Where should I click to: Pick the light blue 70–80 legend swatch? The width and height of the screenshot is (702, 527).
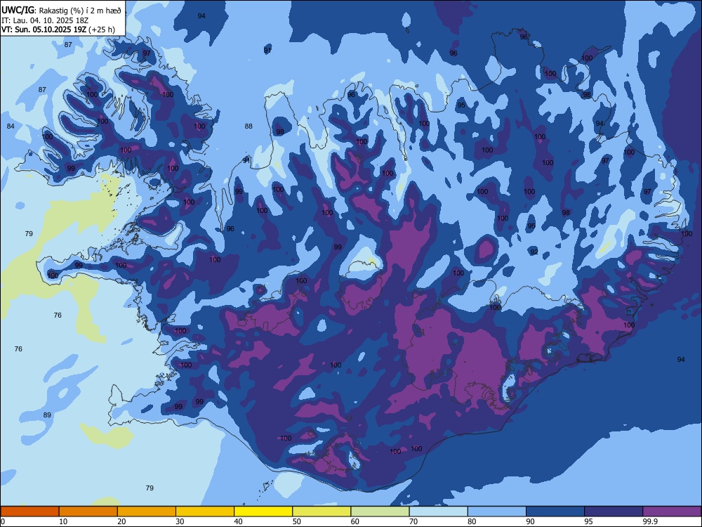pyautogui.click(x=438, y=512)
